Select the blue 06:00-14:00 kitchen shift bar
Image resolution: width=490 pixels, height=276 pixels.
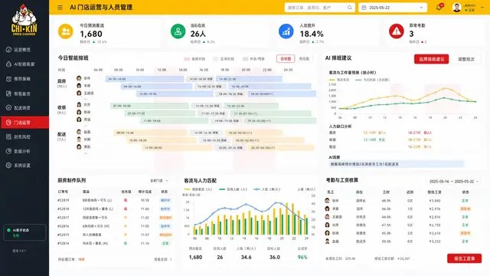tap(145, 79)
